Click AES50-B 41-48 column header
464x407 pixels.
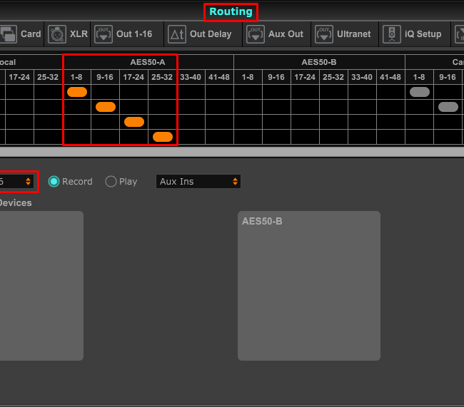(390, 77)
